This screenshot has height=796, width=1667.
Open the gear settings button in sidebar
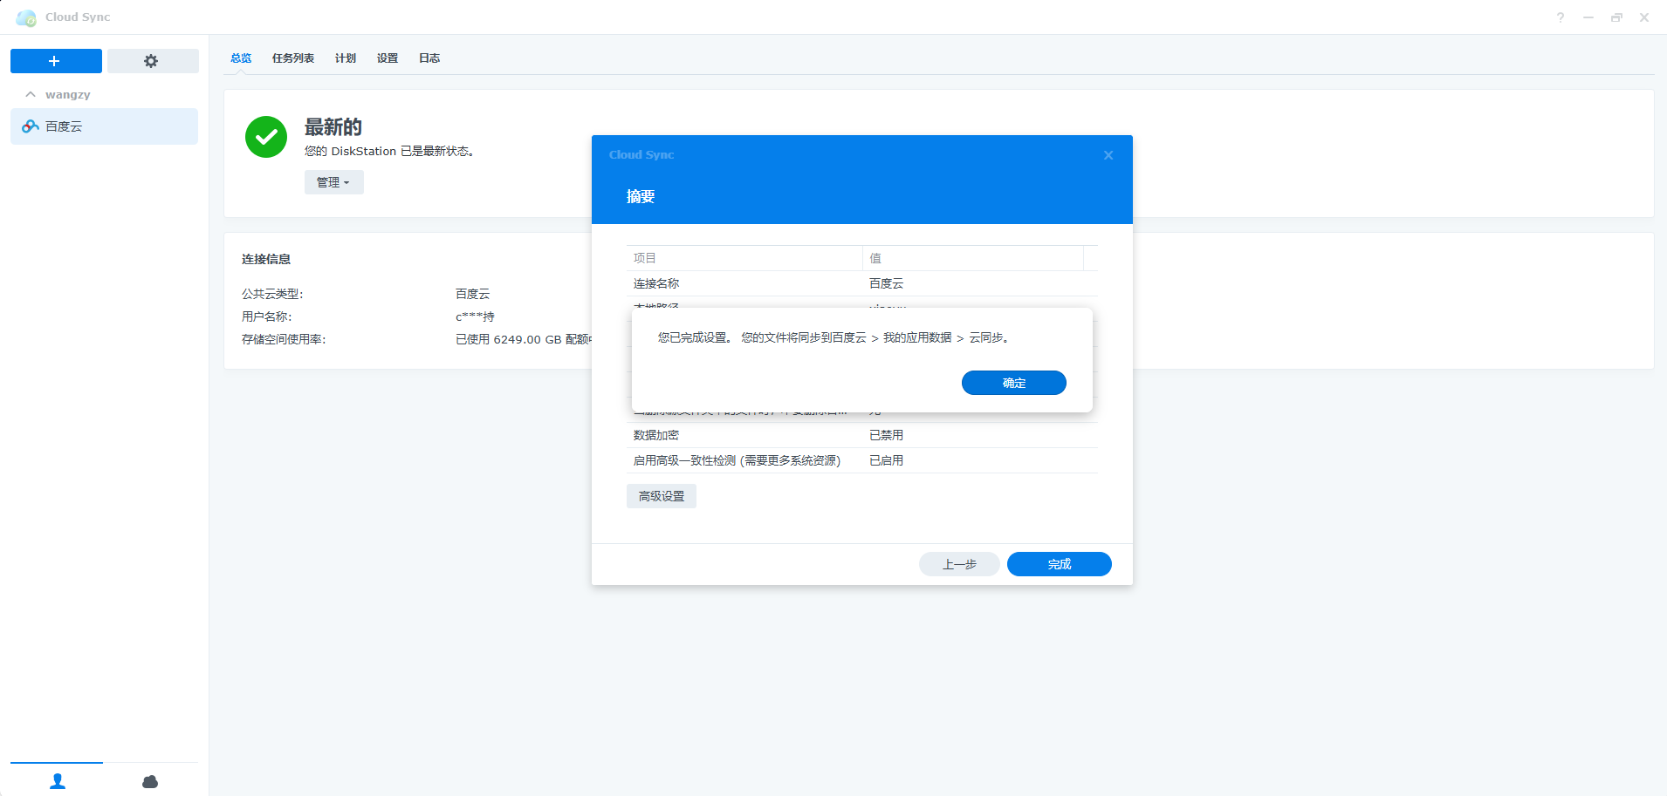click(153, 61)
